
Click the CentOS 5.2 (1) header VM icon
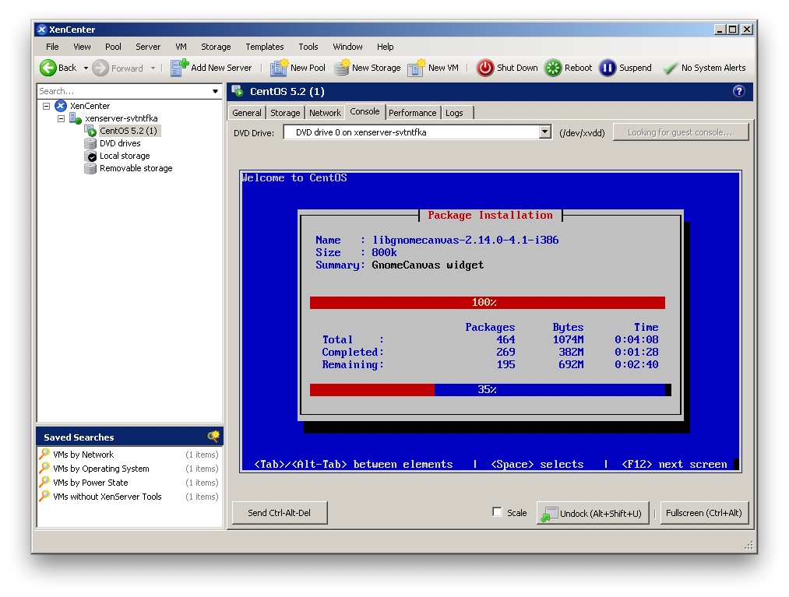coord(238,91)
